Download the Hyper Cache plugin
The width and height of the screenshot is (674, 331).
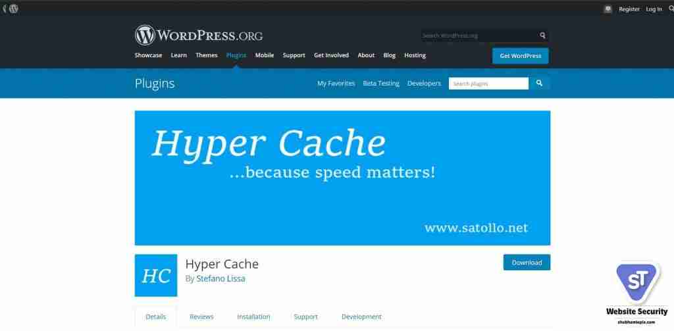527,262
